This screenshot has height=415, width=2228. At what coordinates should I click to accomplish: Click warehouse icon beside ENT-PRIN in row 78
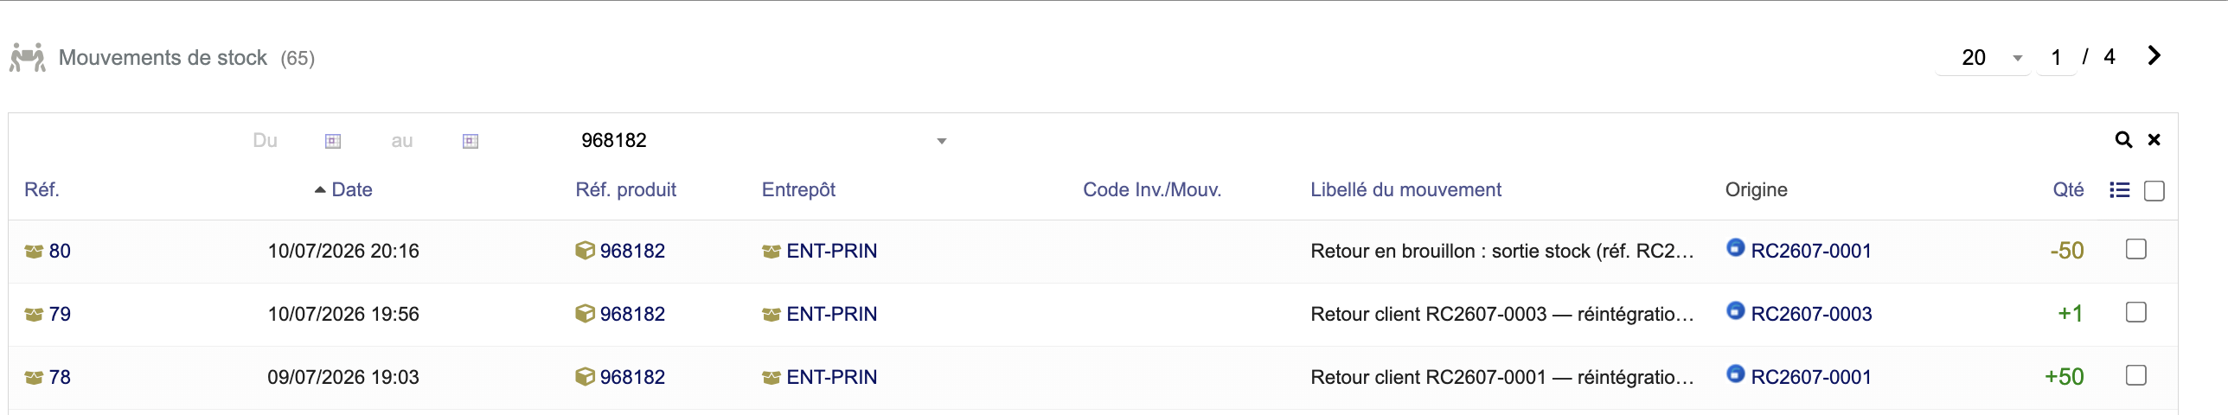(x=771, y=378)
